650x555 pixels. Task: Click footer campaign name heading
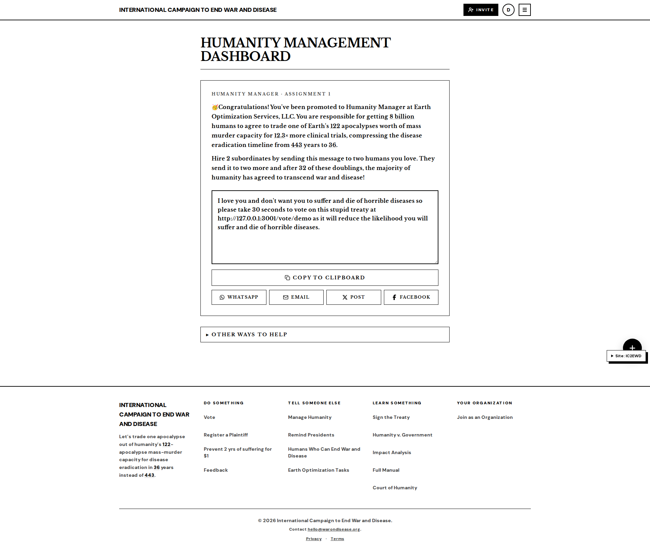pyautogui.click(x=154, y=414)
